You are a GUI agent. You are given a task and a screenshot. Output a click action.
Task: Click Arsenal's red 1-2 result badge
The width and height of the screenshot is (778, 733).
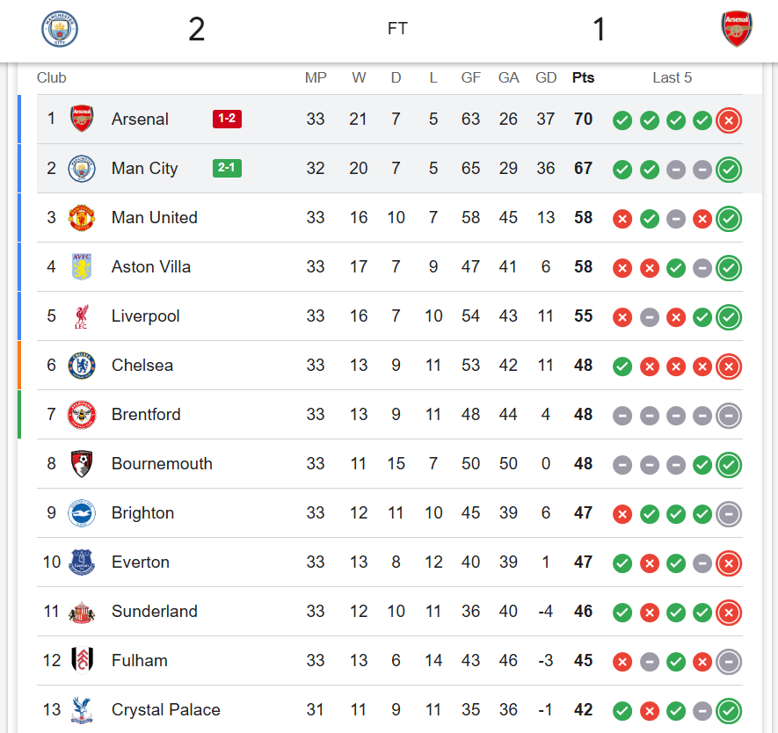pyautogui.click(x=227, y=119)
